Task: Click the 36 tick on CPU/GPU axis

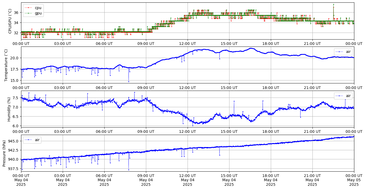Action: pyautogui.click(x=16, y=13)
